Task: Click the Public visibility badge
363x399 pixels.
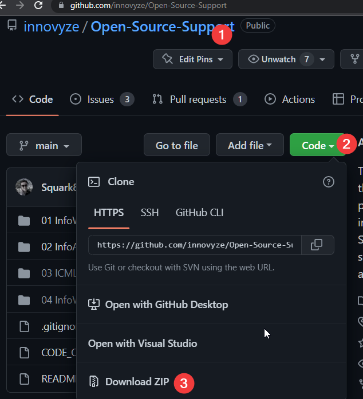Action: (258, 26)
